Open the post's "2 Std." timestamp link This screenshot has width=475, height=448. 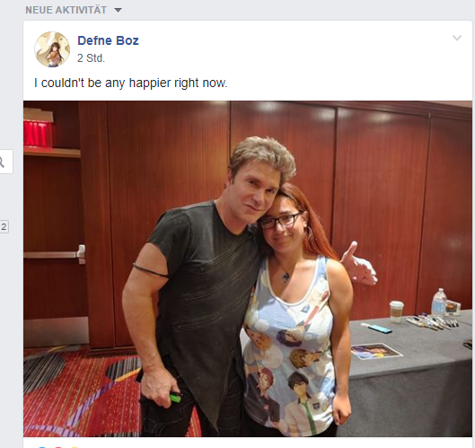tap(91, 58)
